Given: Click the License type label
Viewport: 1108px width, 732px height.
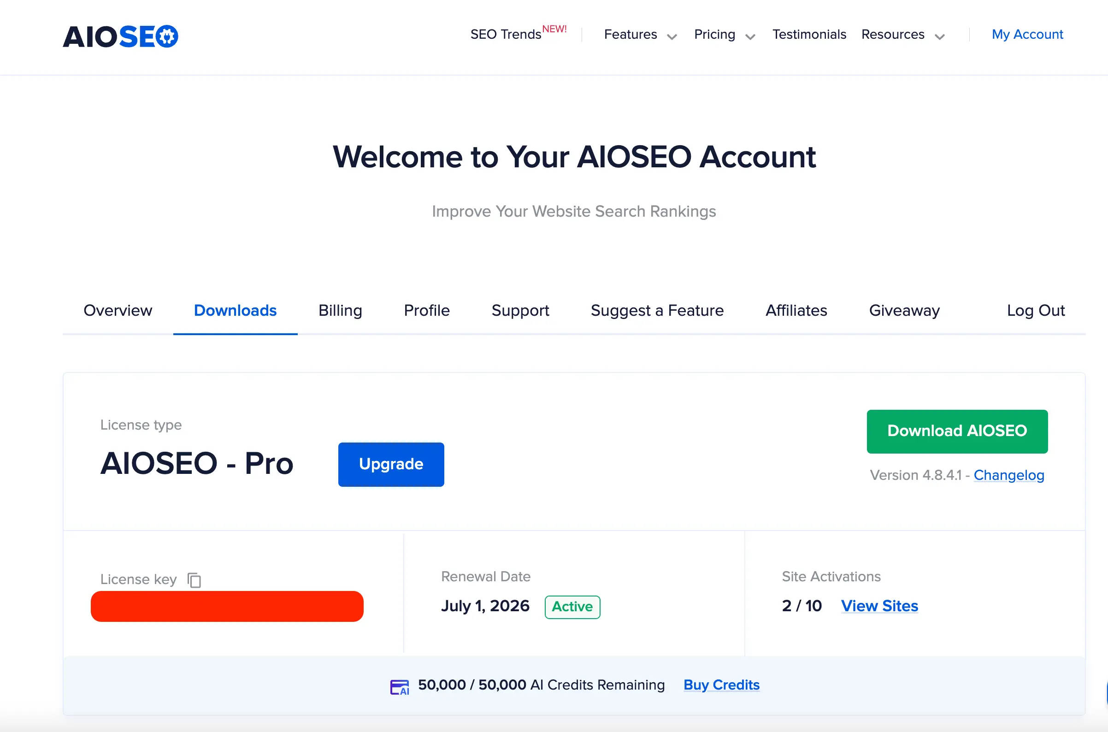Looking at the screenshot, I should point(141,425).
